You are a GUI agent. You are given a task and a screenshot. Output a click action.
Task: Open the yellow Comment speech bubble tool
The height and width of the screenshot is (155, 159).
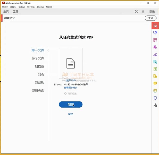pos(155,83)
